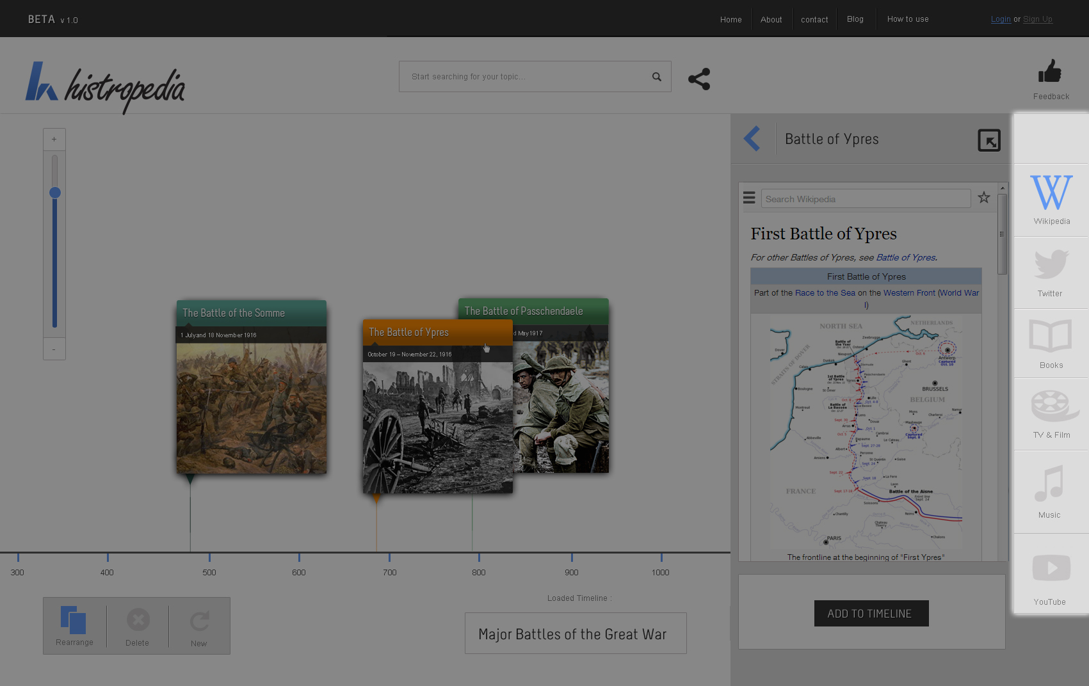
Task: Open the TV & Film panel
Action: 1051,413
